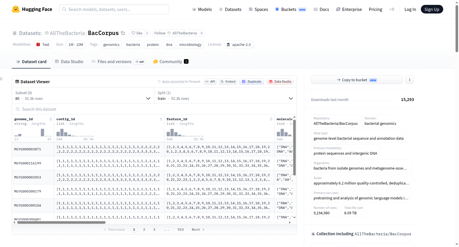Screen dimensions: 459x247
Task: Jump to page 923
Action: [180, 230]
